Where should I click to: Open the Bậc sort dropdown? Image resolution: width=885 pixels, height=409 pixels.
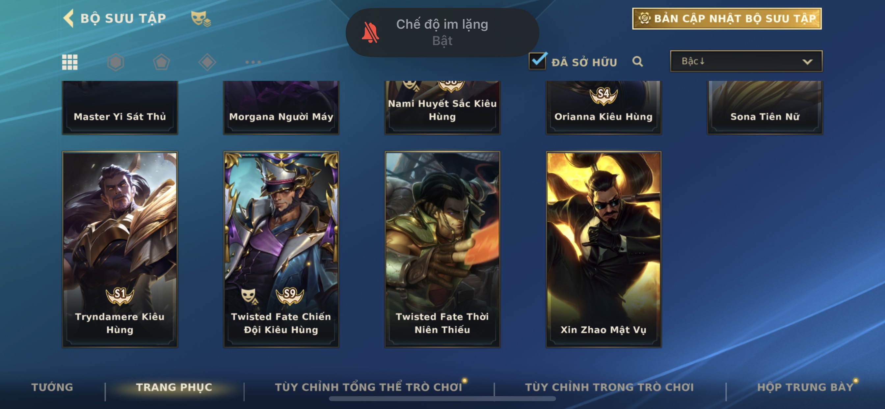click(746, 61)
